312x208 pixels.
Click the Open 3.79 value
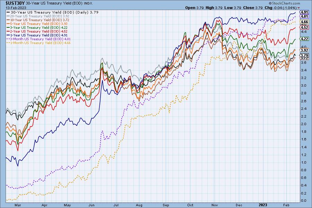194,8
